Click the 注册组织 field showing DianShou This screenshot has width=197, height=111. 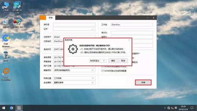pos(58,41)
